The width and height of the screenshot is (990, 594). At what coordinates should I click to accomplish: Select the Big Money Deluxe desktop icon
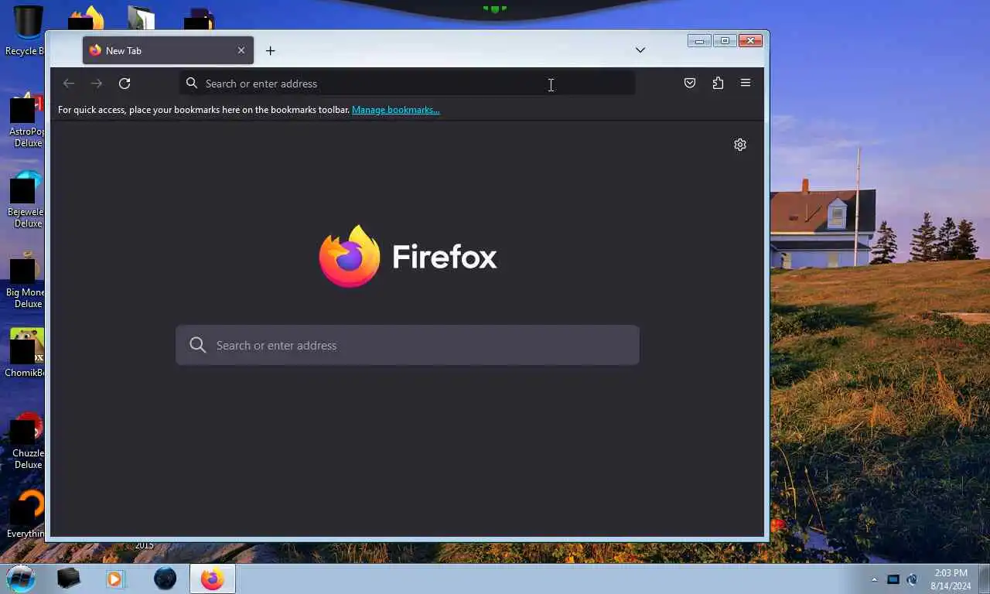26,281
